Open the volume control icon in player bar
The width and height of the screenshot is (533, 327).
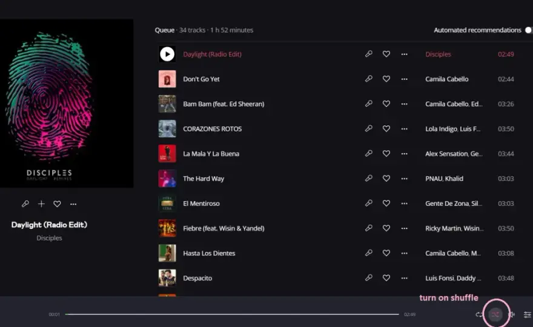(x=512, y=315)
